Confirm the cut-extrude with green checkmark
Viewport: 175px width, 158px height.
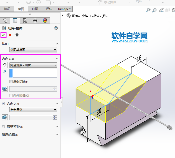[3, 35]
